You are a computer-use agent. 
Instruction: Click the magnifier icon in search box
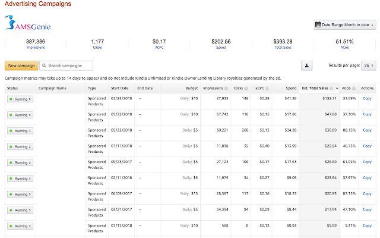pos(44,65)
